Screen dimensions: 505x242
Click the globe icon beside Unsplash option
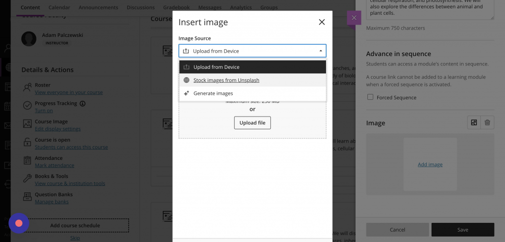coord(186,80)
